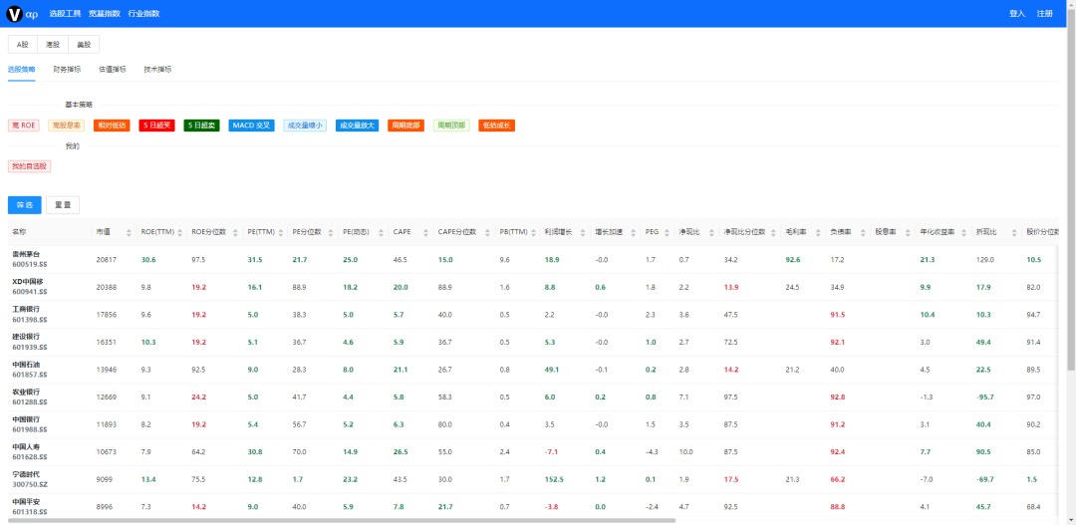Sort by 净现比分位数 column arrows
Image resolution: width=1076 pixels, height=525 pixels.
click(773, 232)
